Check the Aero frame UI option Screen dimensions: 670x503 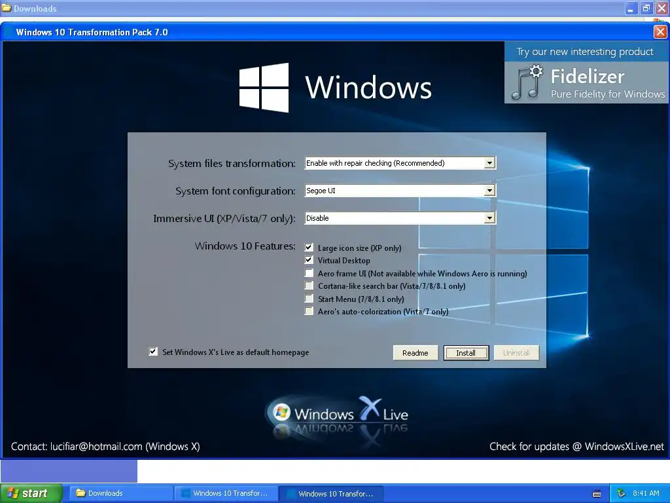point(309,273)
